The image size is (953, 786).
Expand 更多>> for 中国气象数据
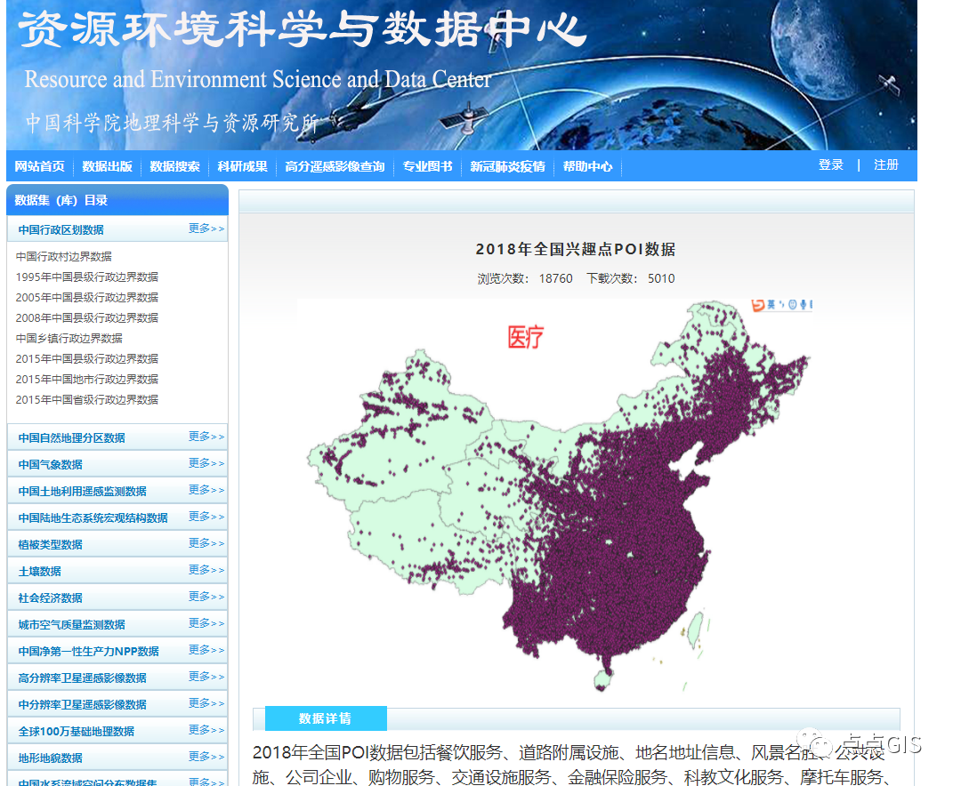(206, 463)
